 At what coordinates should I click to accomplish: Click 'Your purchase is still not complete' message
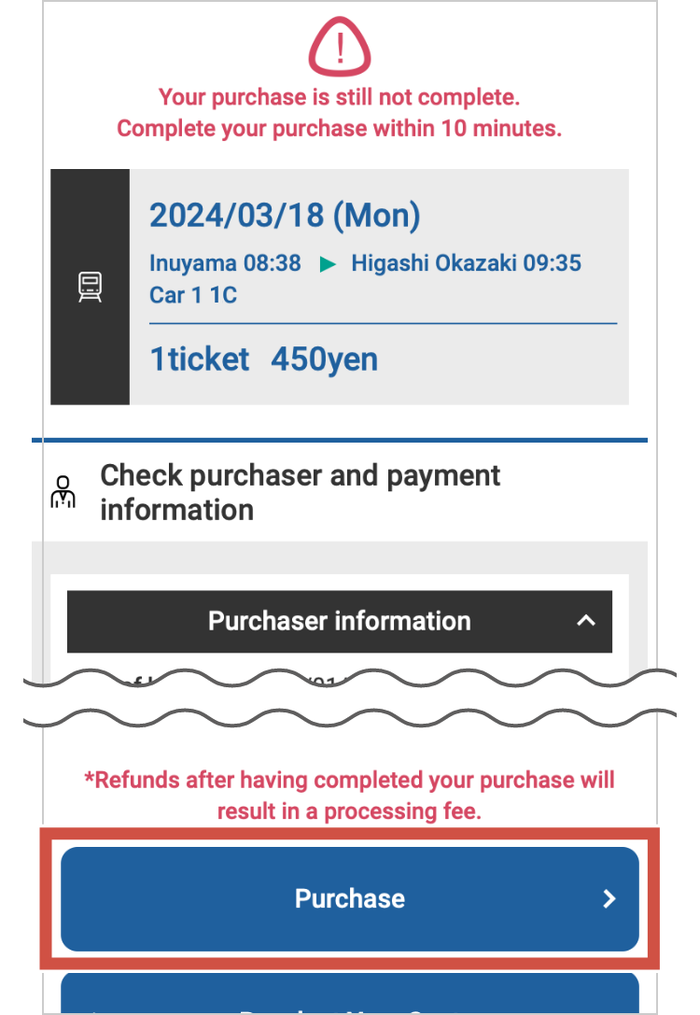339,97
